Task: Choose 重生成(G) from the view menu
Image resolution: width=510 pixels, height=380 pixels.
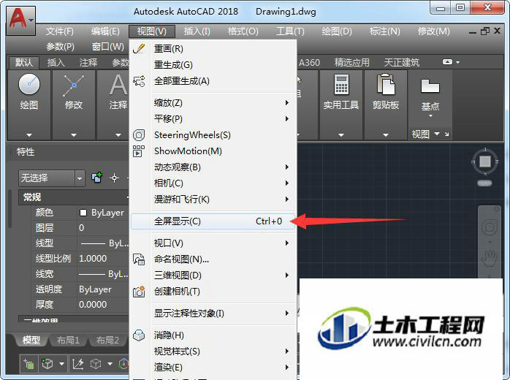Action: (x=213, y=65)
